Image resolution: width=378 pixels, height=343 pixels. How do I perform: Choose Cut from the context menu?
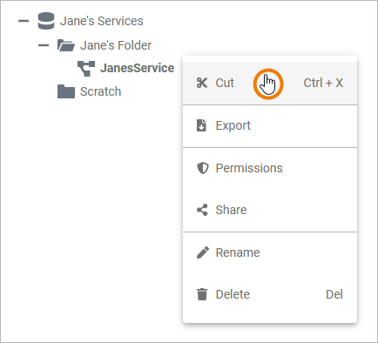click(x=270, y=84)
